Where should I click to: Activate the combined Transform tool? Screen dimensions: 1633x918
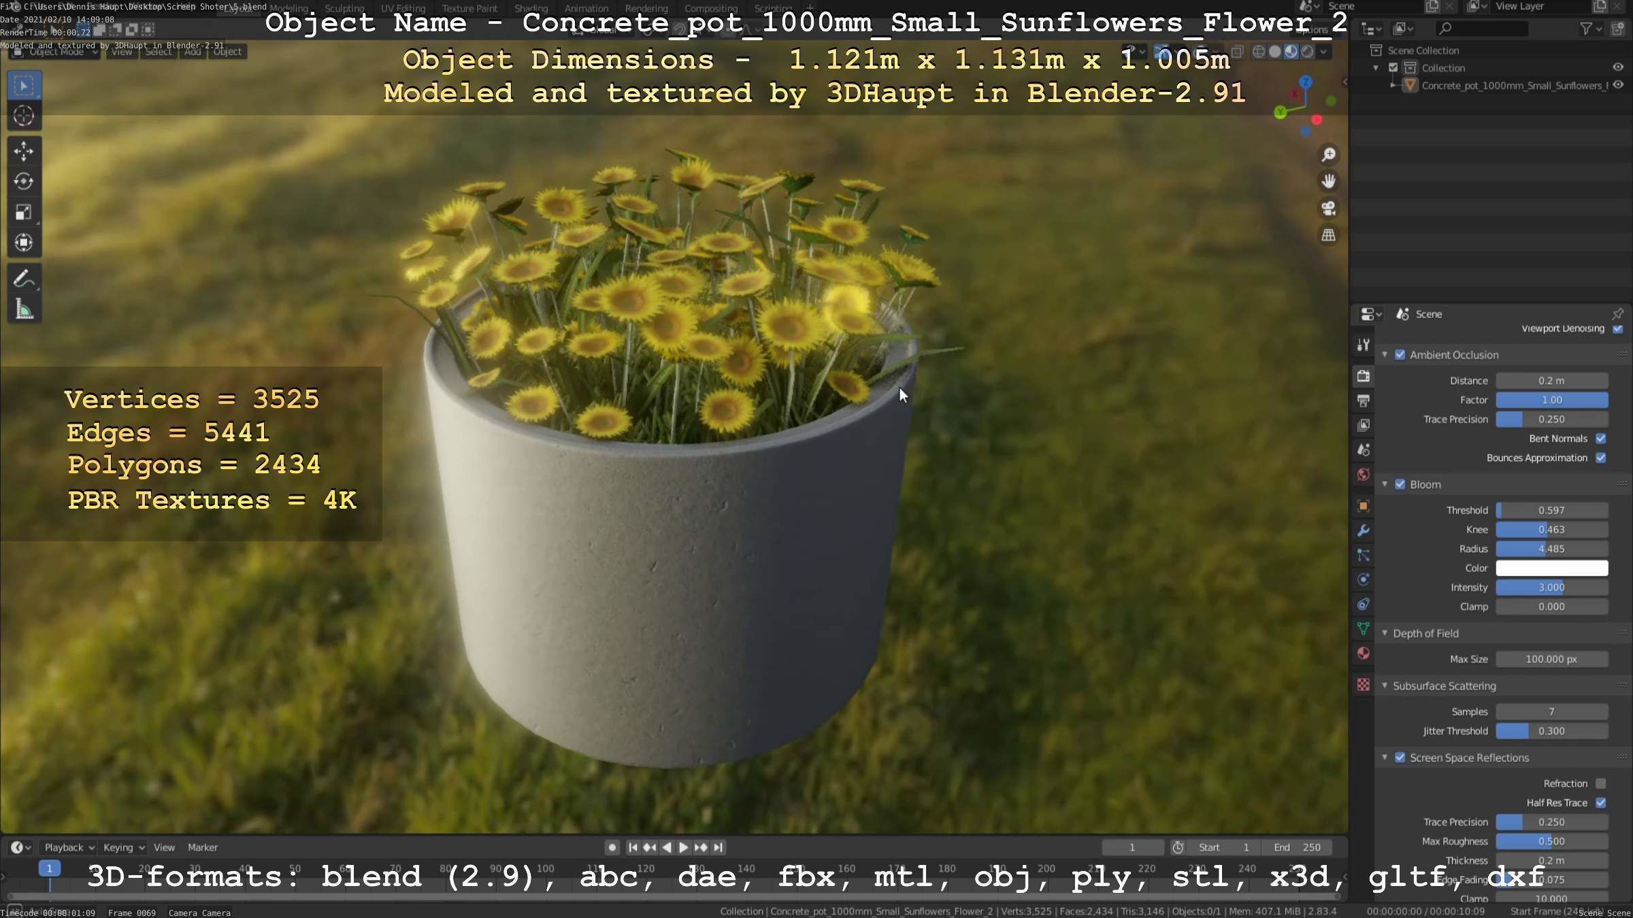tap(24, 243)
